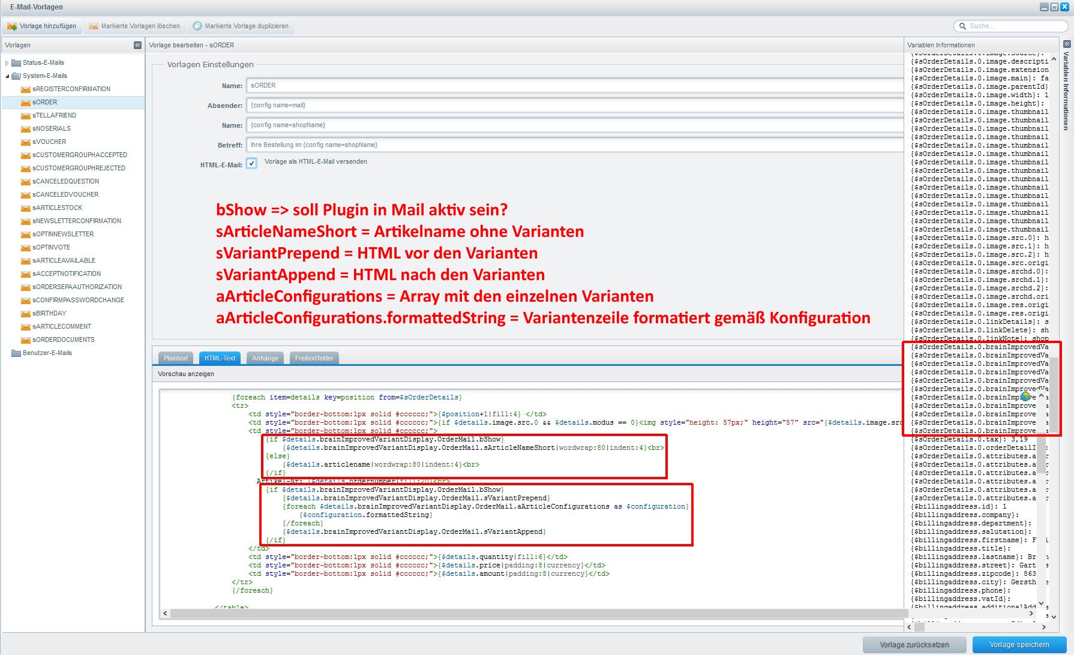Collapse the System-E-Mails folder
The image size is (1074, 655).
pos(7,76)
